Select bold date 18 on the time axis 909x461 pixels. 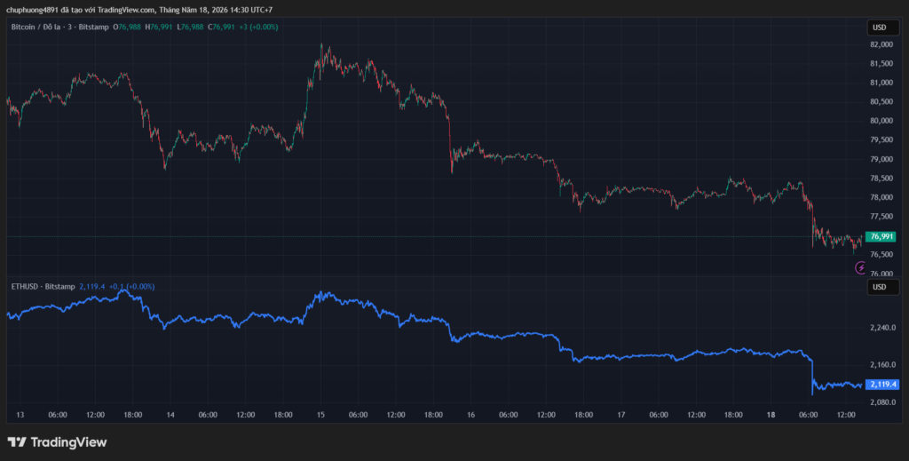(771, 415)
